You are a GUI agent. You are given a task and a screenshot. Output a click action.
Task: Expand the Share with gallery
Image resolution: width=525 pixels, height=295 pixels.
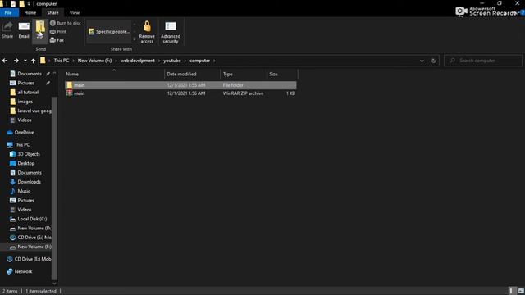point(135,39)
